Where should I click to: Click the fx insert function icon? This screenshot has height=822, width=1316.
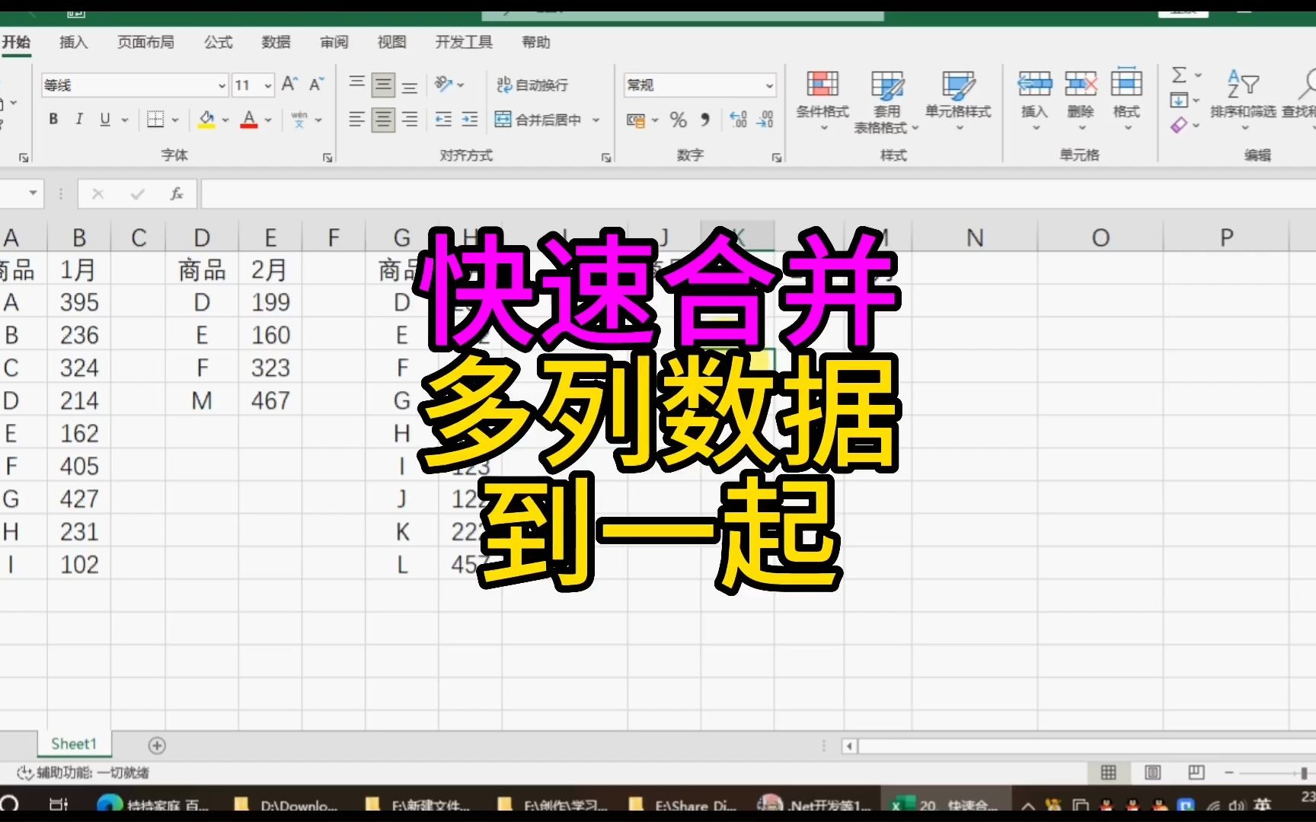[x=177, y=194]
